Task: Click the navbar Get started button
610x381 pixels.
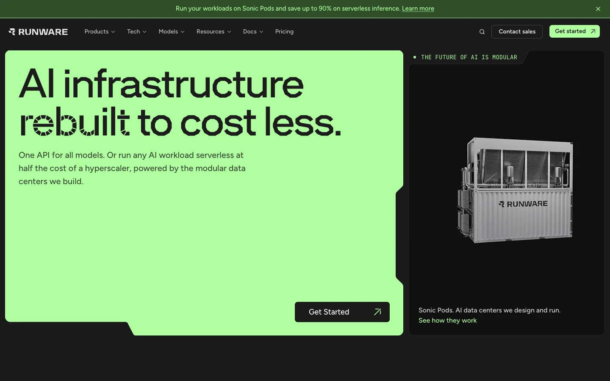Action: (574, 31)
